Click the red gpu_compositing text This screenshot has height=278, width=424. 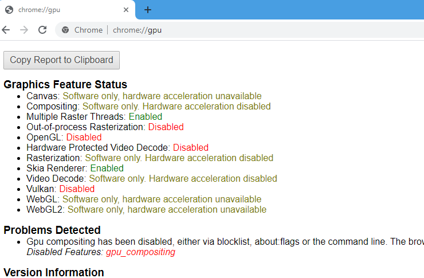coord(140,252)
